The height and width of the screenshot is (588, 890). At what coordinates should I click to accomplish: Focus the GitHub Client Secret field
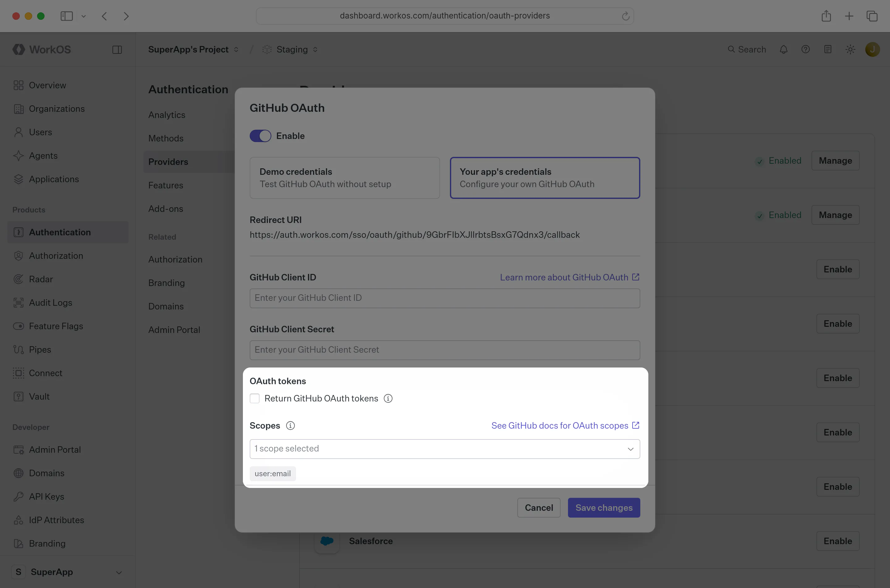tap(445, 350)
